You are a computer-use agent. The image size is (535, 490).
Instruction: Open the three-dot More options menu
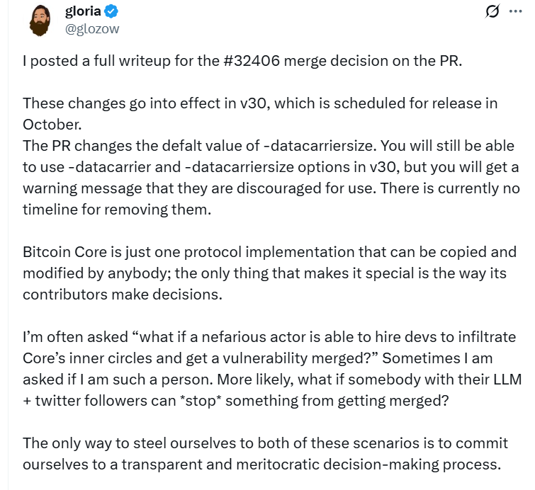(x=515, y=11)
